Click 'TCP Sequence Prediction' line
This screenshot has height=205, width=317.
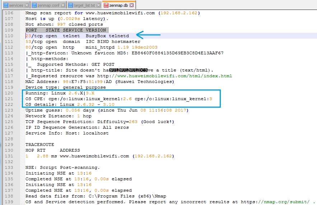coord(100,122)
